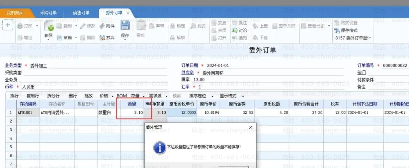This screenshot has width=409, height=168.
Task: Close the 委外订单 tab with its X
Action: pos(128,13)
